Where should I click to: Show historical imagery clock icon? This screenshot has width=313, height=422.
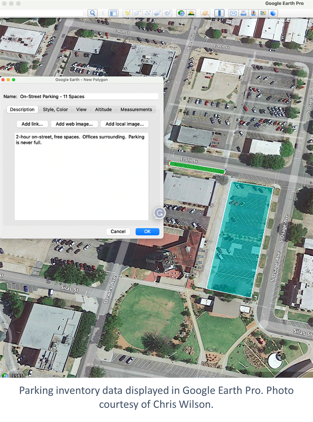181,13
